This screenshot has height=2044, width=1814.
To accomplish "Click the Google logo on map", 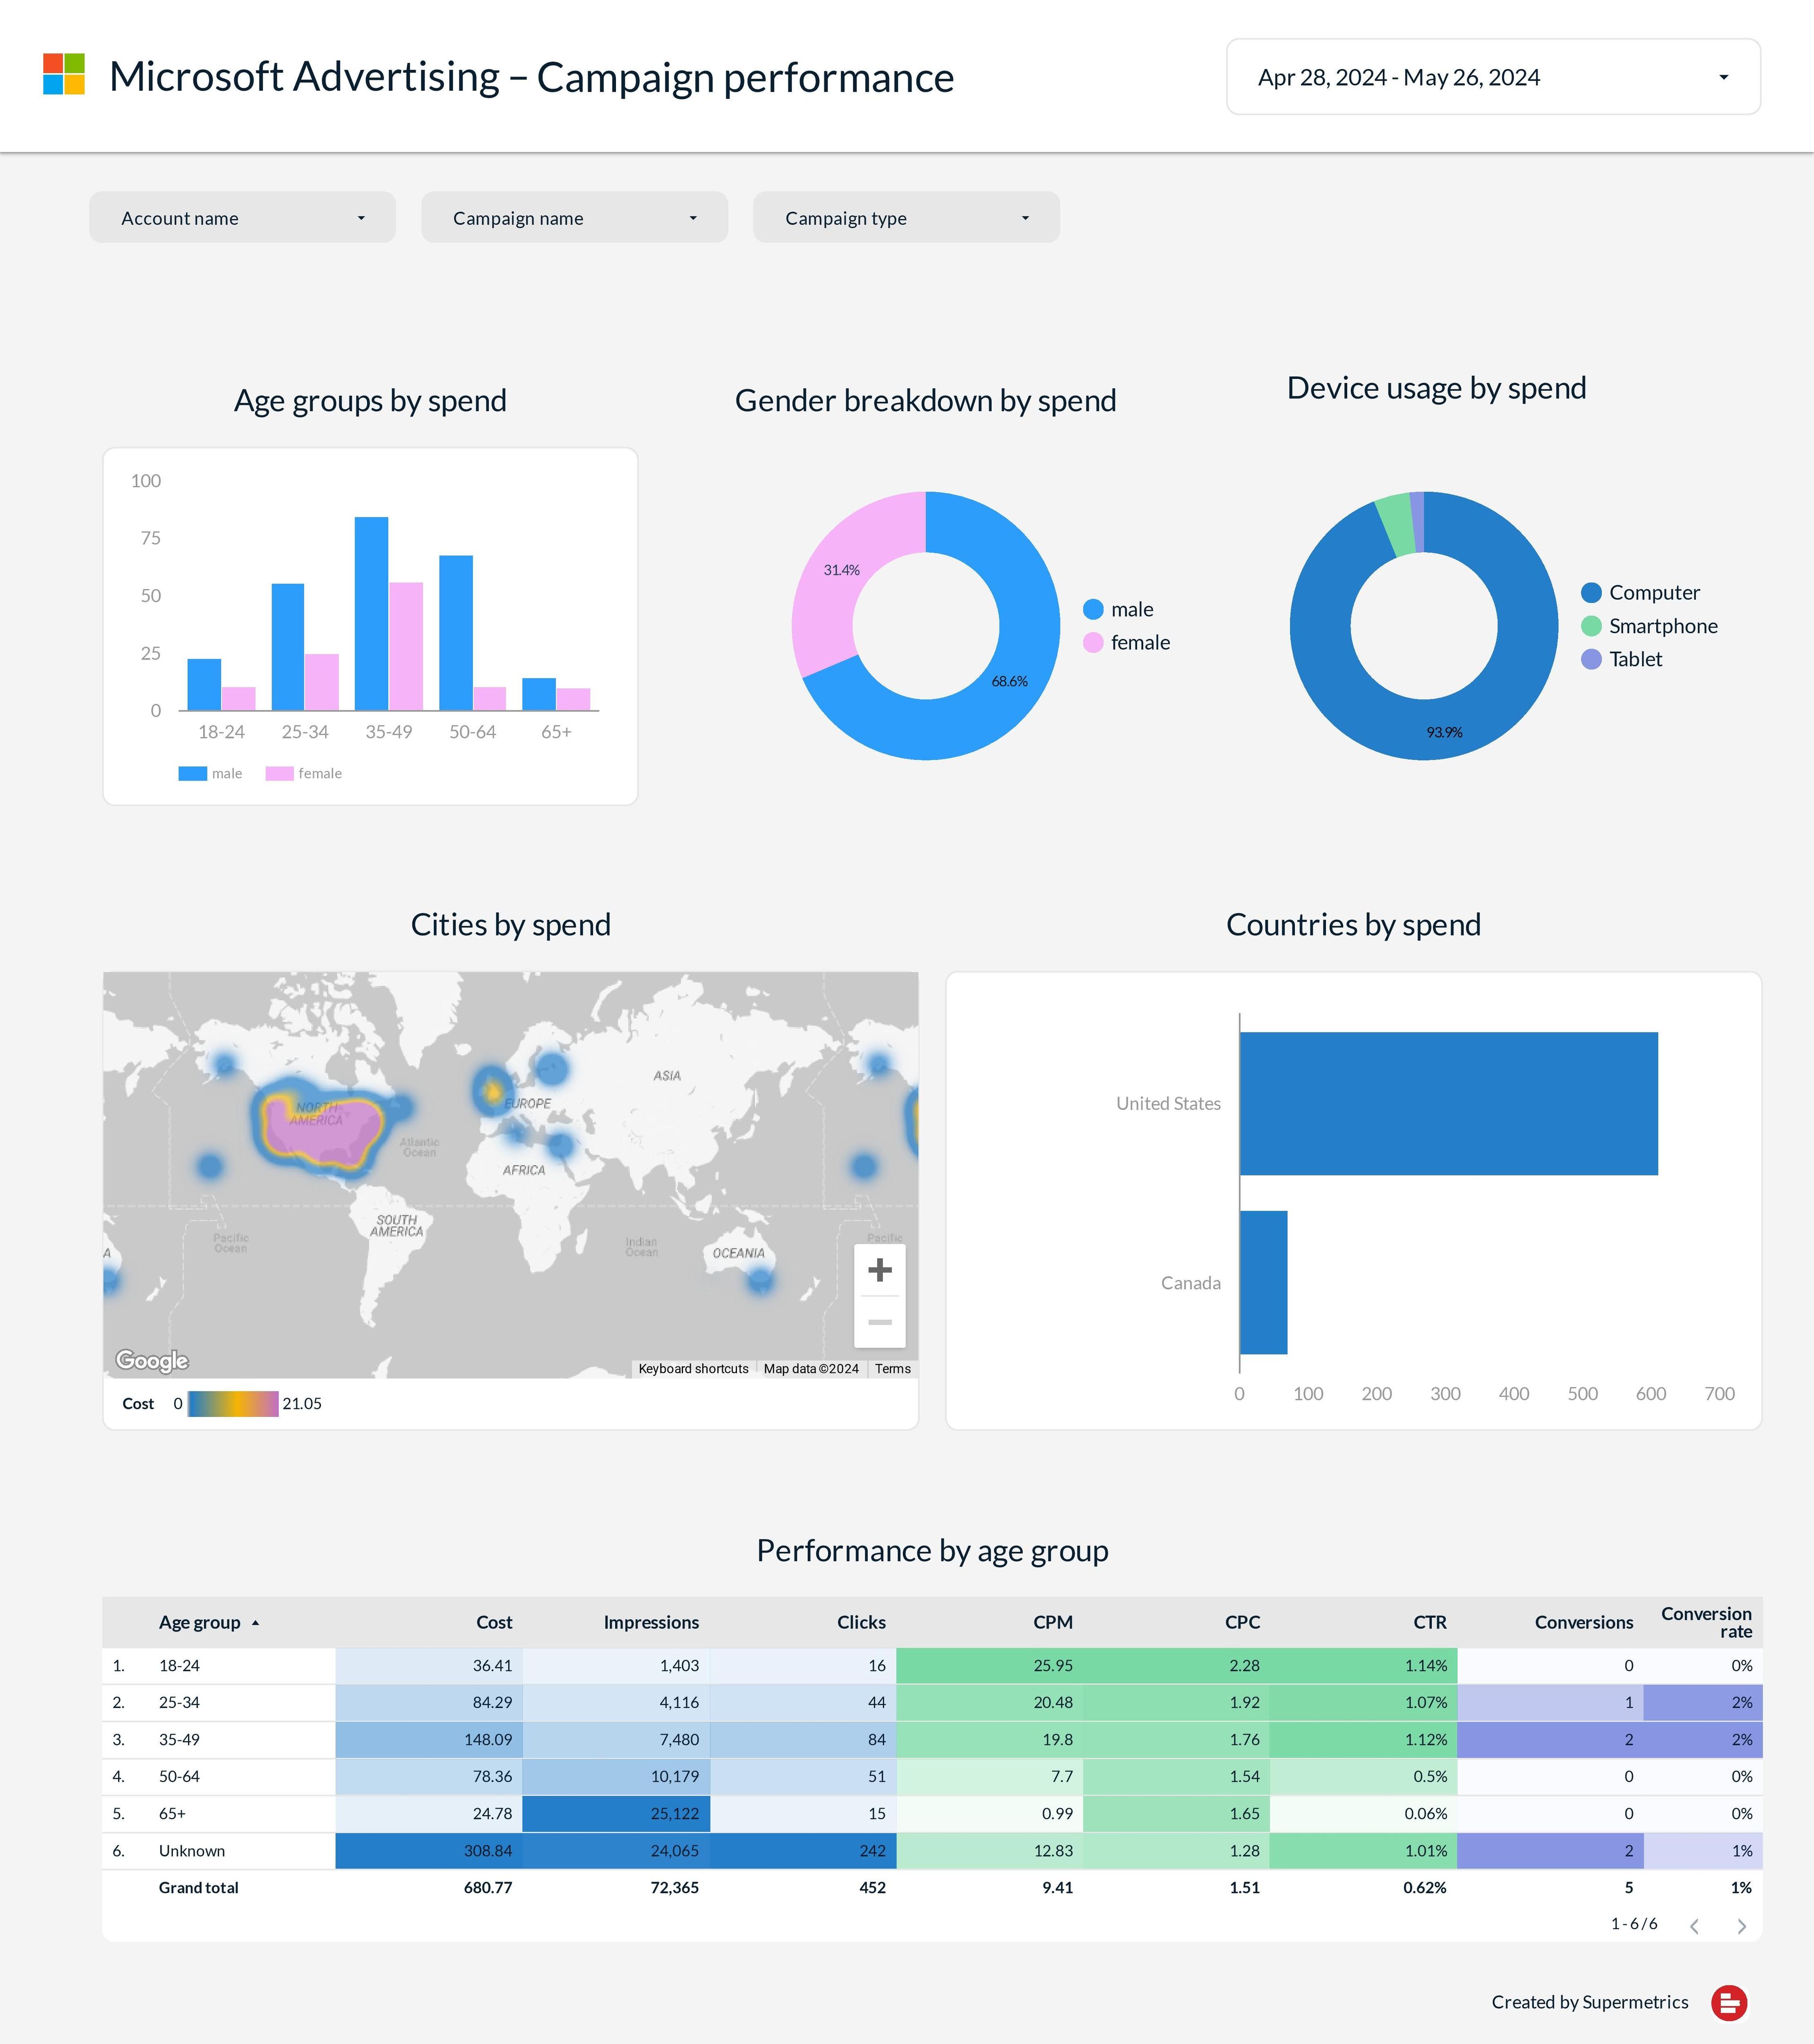I will [x=152, y=1360].
